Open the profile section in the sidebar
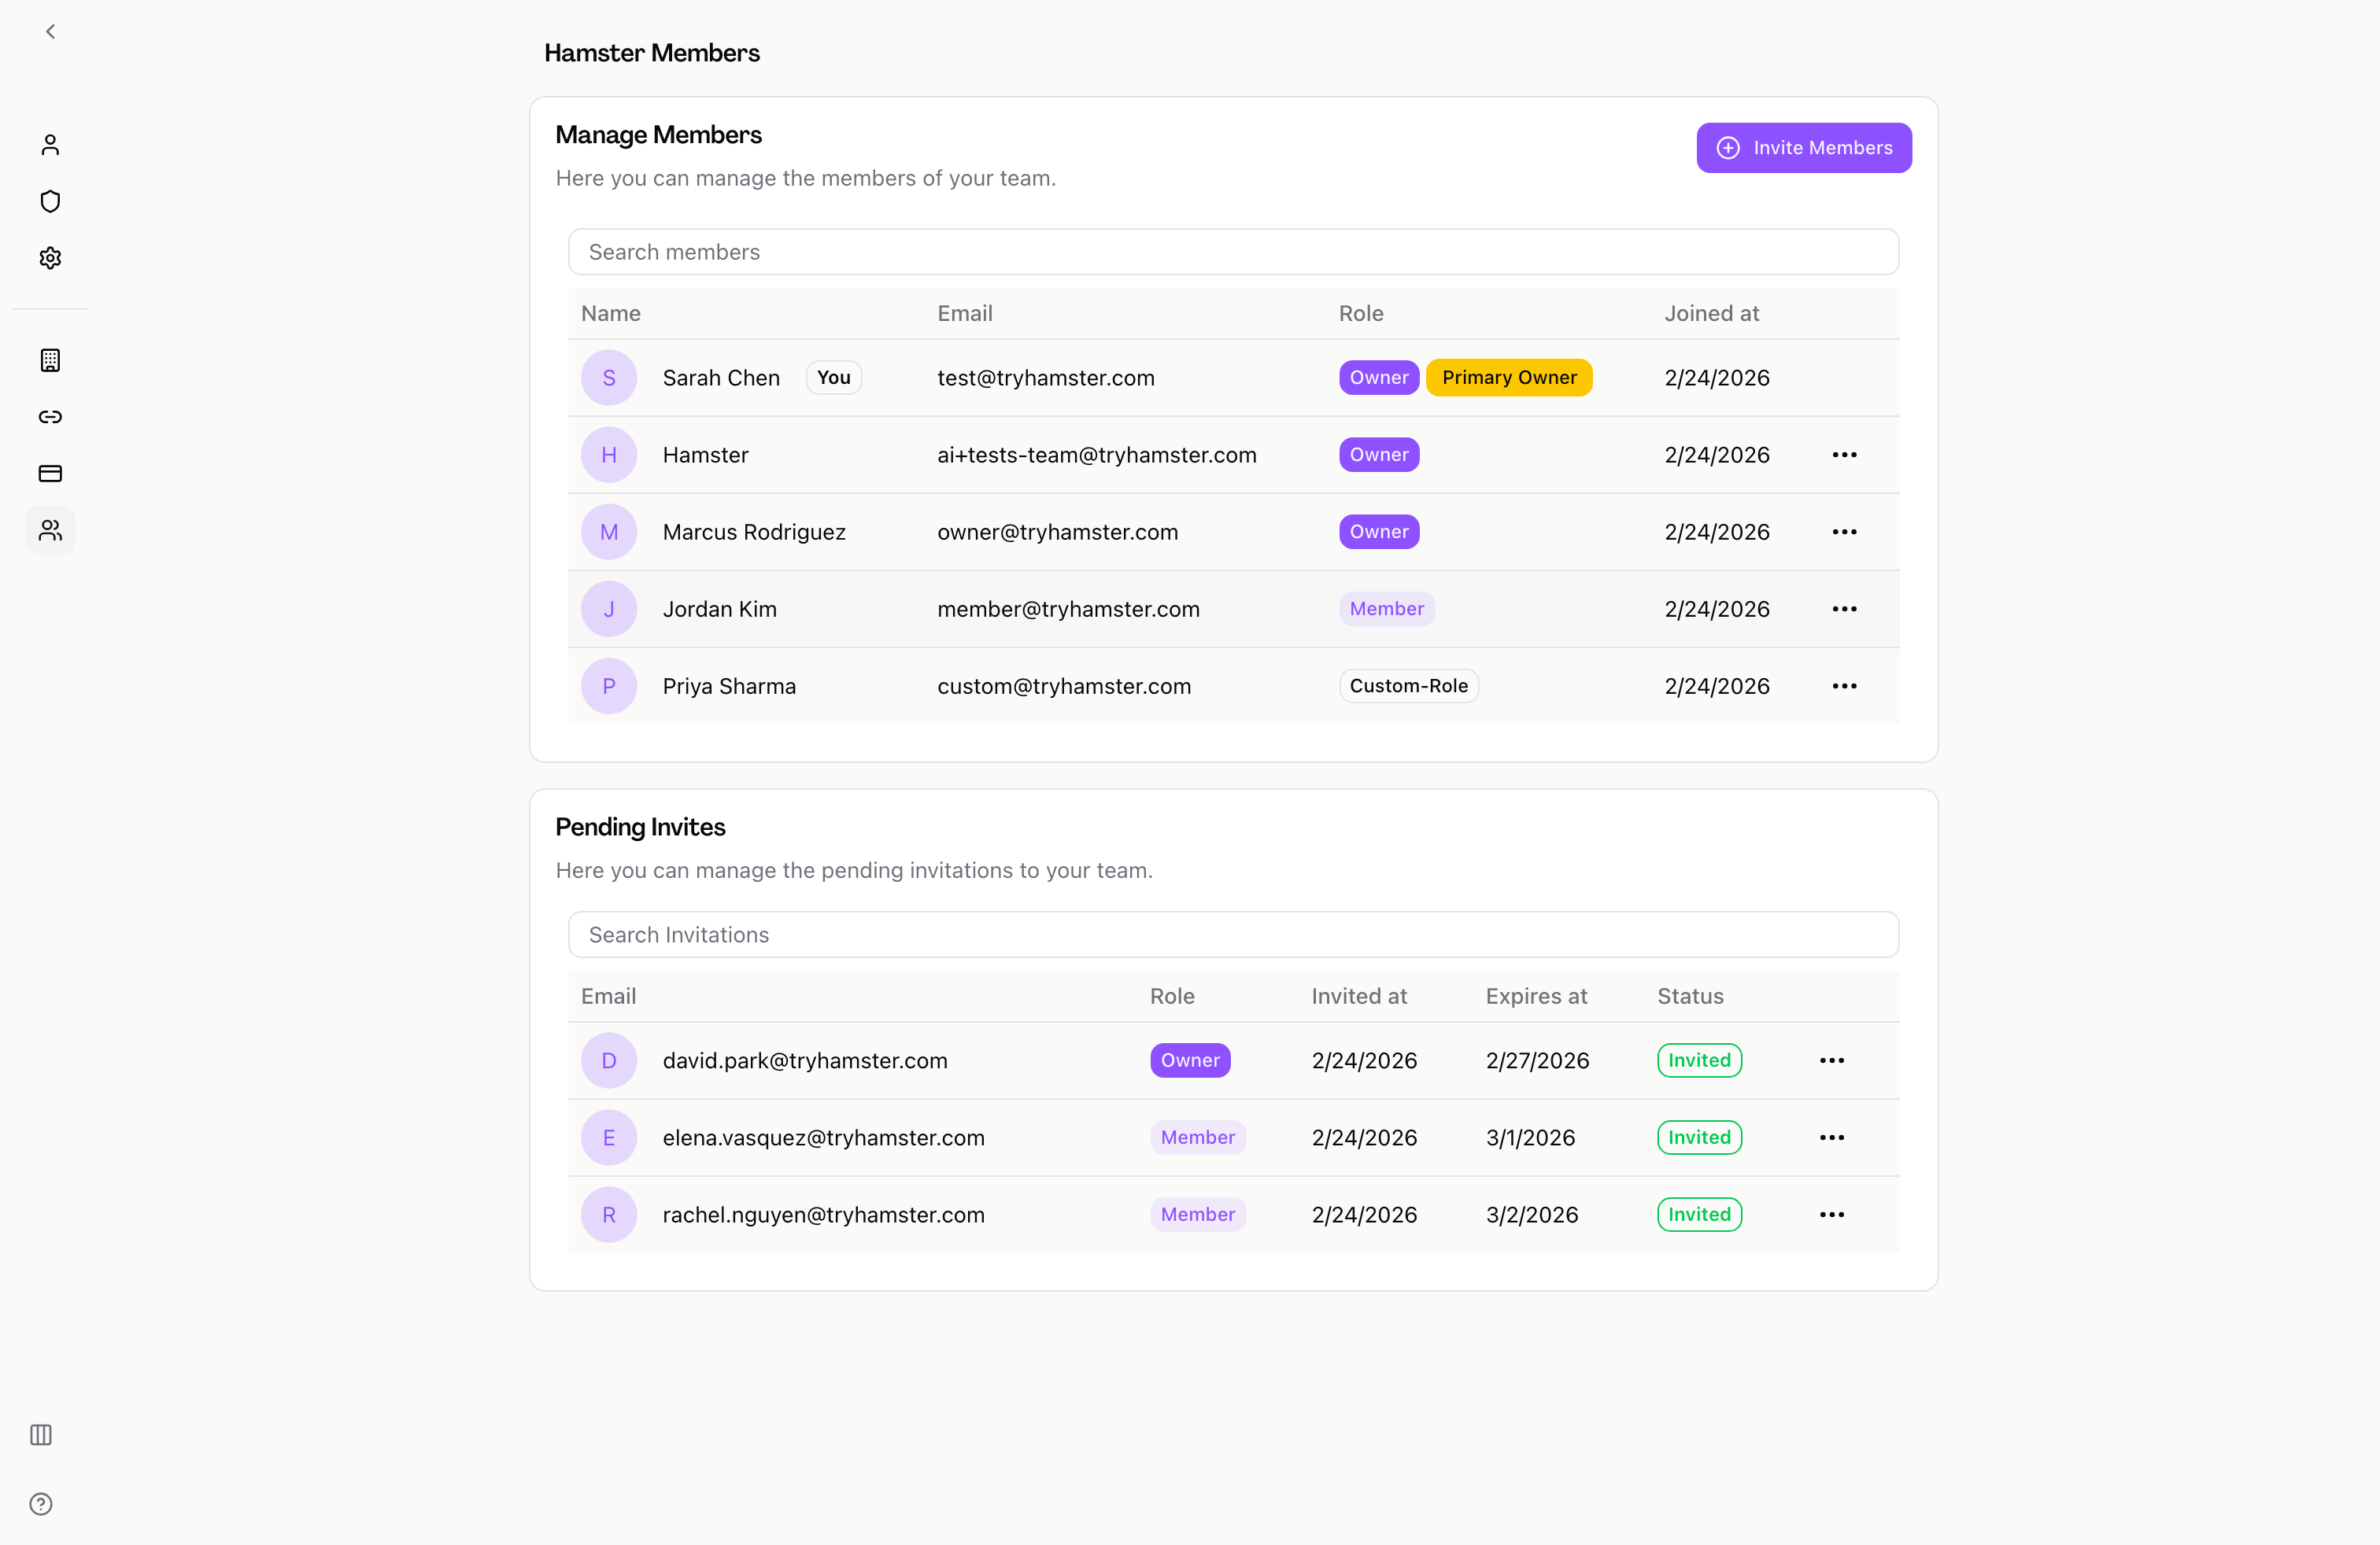 50,145
